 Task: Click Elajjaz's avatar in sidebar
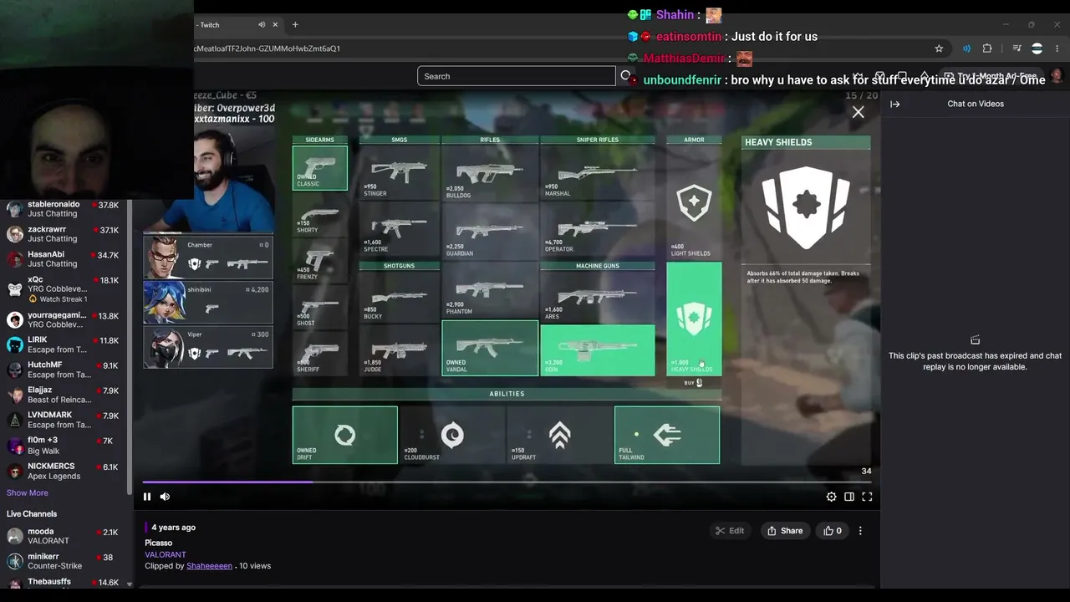pyautogui.click(x=15, y=395)
